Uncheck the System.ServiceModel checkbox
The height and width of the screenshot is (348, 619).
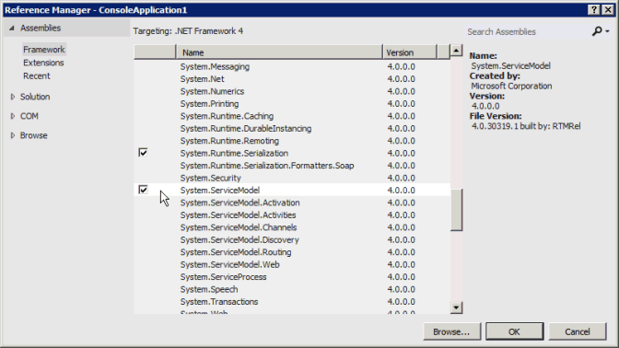point(143,190)
